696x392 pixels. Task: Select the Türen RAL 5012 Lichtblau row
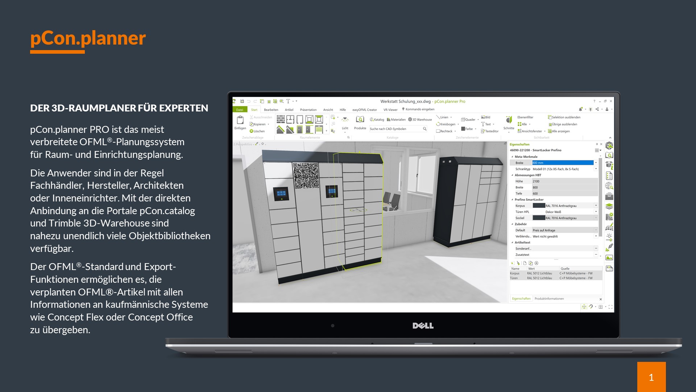556,278
